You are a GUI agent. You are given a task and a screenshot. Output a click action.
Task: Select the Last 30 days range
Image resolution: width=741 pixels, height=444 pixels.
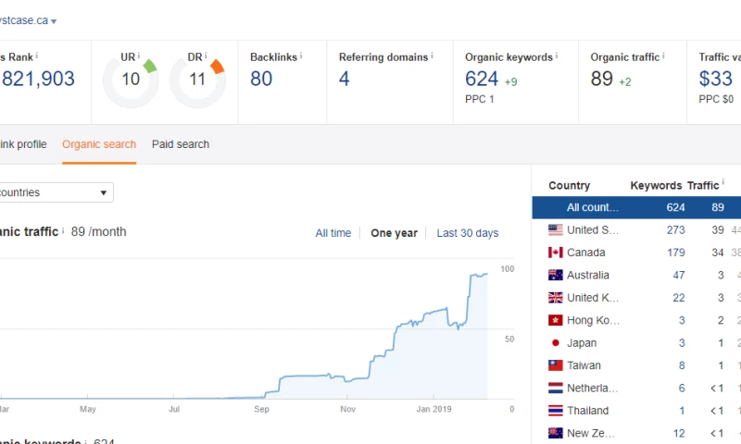coord(468,233)
